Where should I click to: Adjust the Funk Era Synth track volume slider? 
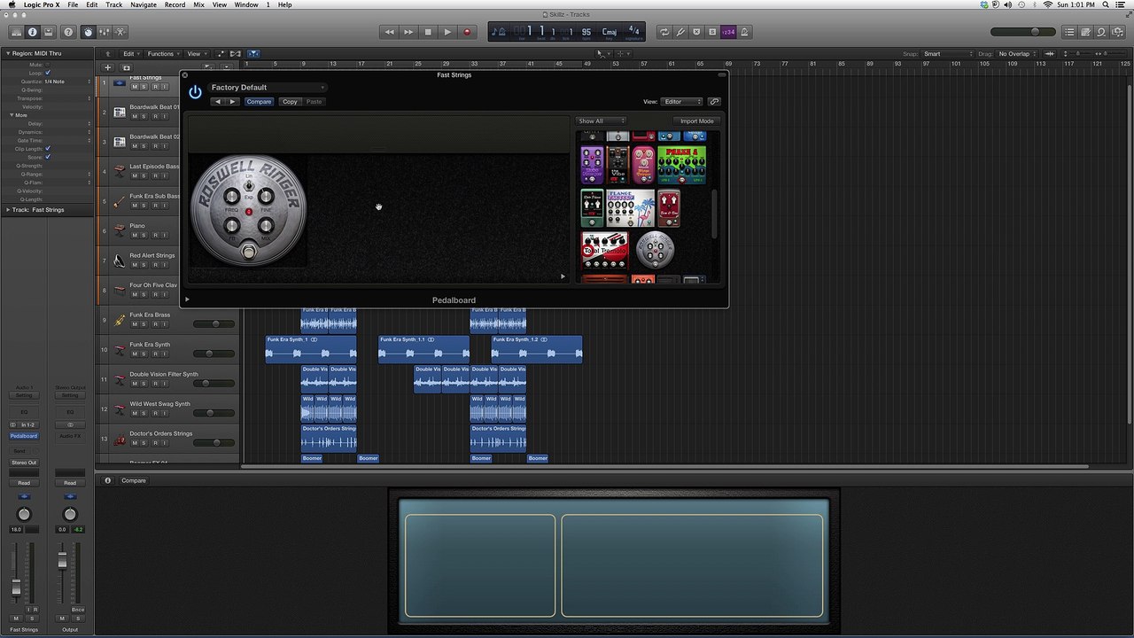click(214, 354)
